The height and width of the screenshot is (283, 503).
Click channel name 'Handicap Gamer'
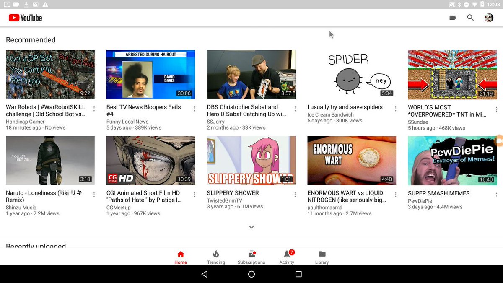pyautogui.click(x=25, y=122)
